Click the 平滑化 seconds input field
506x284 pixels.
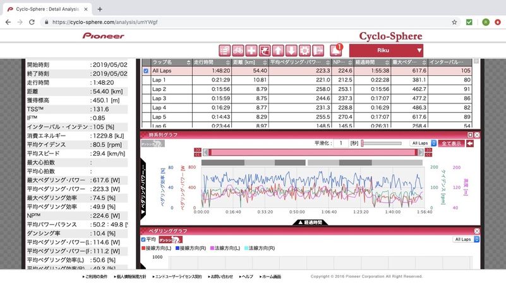[x=341, y=143]
